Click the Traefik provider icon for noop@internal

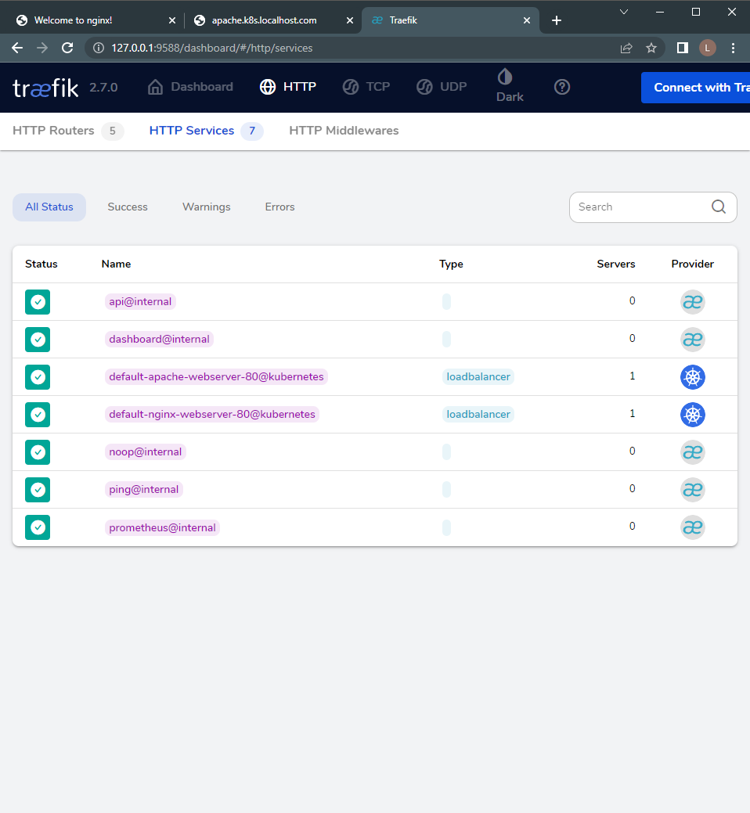pyautogui.click(x=692, y=452)
